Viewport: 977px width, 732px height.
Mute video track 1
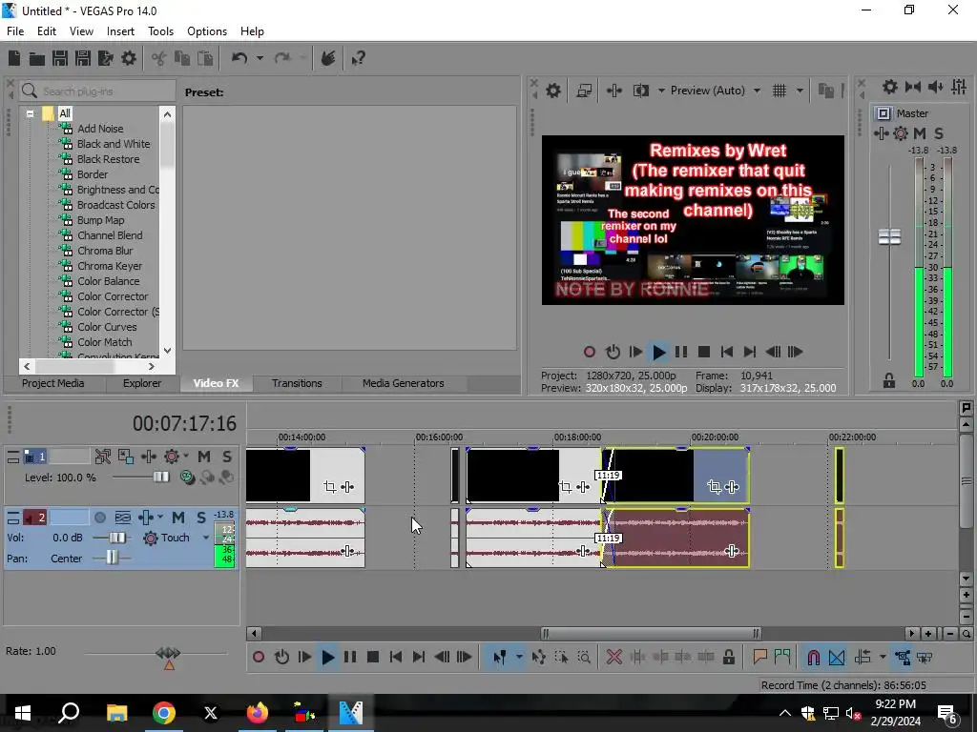coord(204,457)
